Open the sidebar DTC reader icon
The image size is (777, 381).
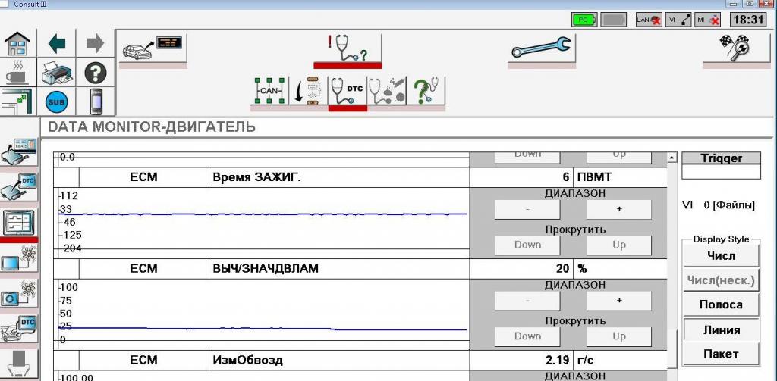point(18,186)
